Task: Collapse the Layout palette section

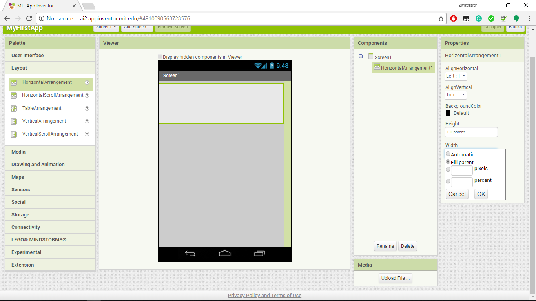Action: pyautogui.click(x=50, y=68)
